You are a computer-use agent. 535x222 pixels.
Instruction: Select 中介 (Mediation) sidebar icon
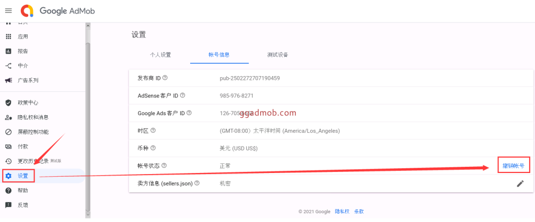click(8, 66)
